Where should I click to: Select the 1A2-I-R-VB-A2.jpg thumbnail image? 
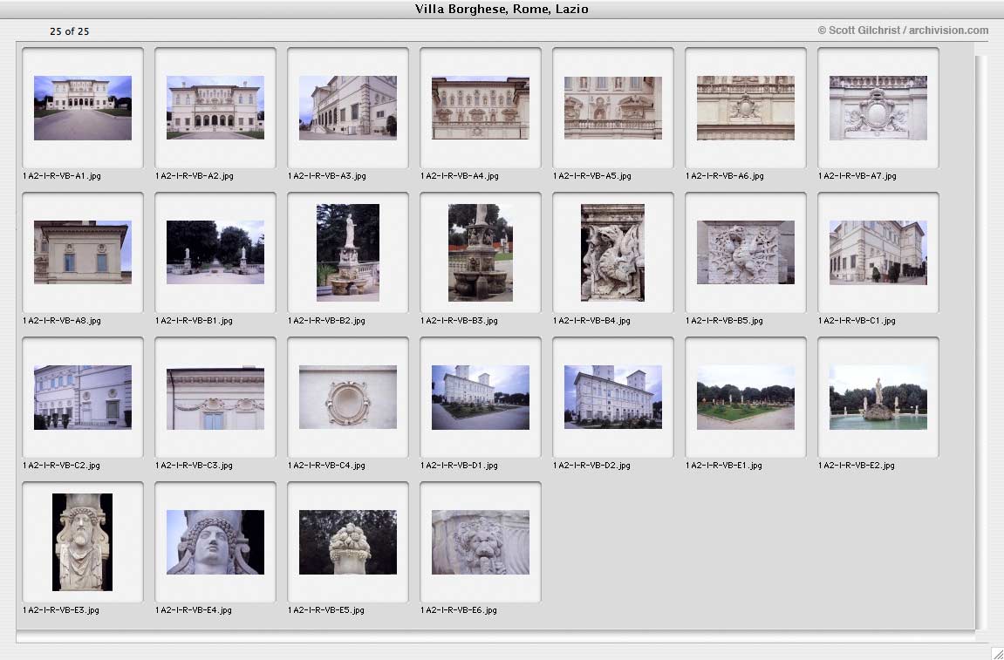[215, 107]
